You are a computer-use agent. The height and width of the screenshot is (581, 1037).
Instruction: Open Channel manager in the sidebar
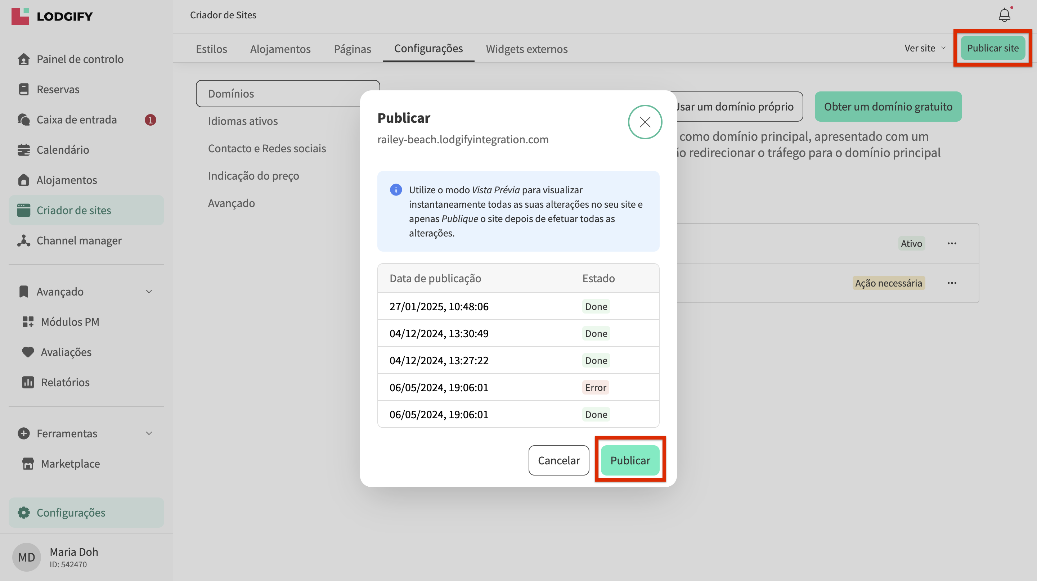point(79,240)
